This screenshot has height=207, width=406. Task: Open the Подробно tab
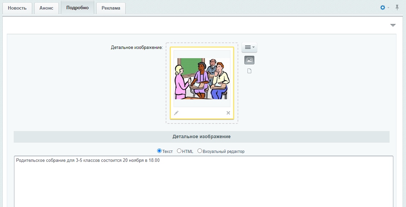tap(77, 8)
